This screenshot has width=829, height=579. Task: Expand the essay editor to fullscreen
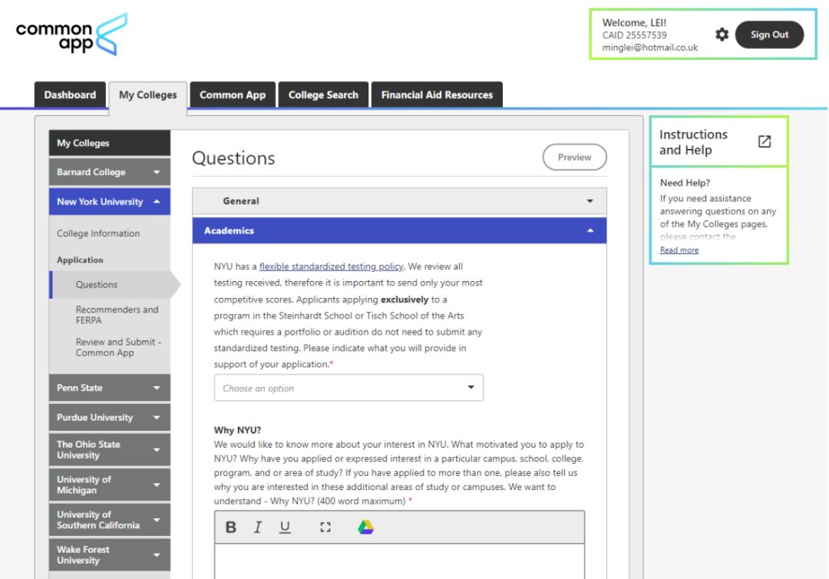[x=325, y=528]
